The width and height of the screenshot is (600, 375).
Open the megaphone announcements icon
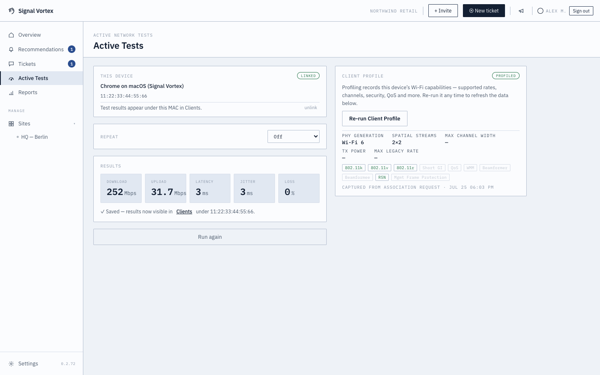pyautogui.click(x=521, y=11)
